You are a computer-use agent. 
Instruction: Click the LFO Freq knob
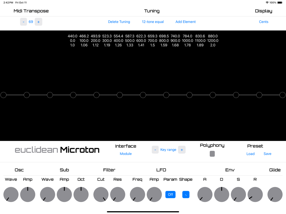click(137, 194)
